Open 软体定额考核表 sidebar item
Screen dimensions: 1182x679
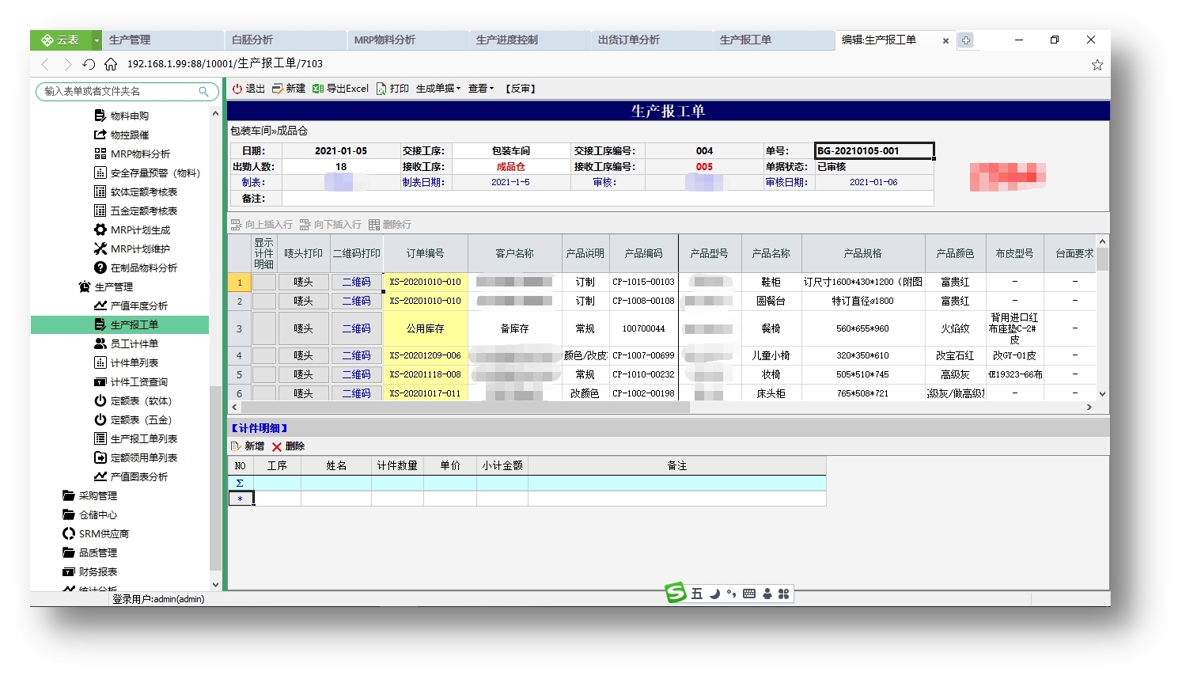135,192
